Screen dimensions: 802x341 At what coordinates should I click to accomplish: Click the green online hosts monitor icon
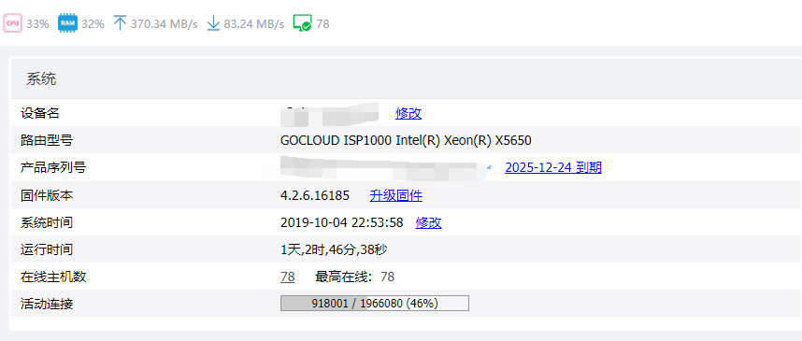coord(302,23)
